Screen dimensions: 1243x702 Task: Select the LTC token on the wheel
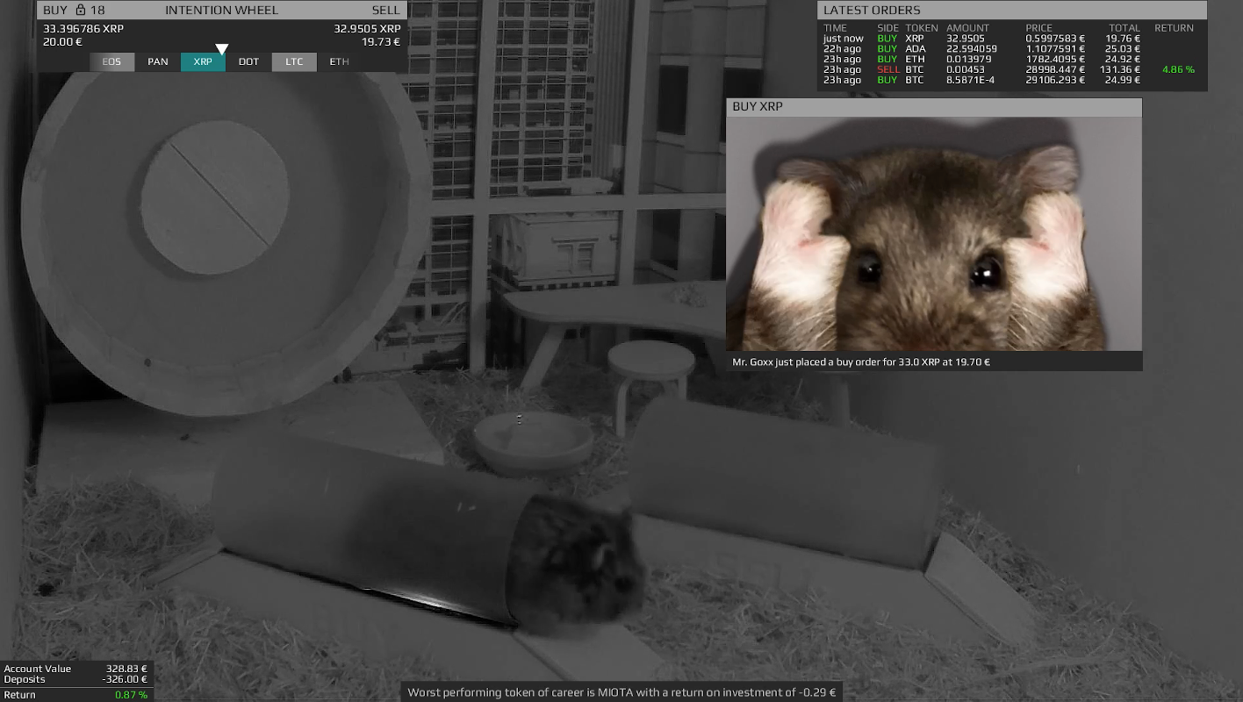(294, 62)
